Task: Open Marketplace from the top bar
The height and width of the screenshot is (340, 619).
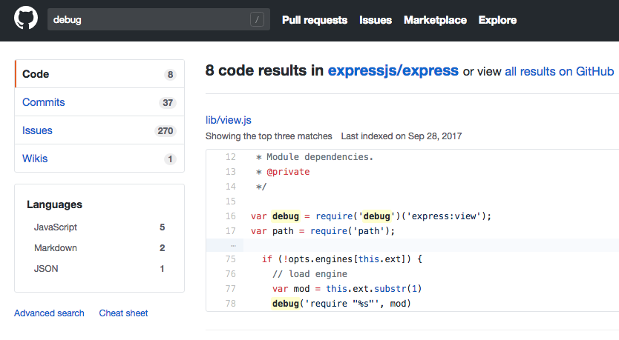Action: [435, 20]
